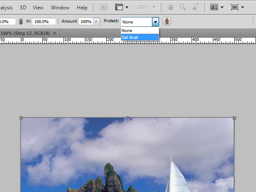This screenshot has width=256, height=192.
Task: Click the top-right transform handle
Action: [x=234, y=118]
